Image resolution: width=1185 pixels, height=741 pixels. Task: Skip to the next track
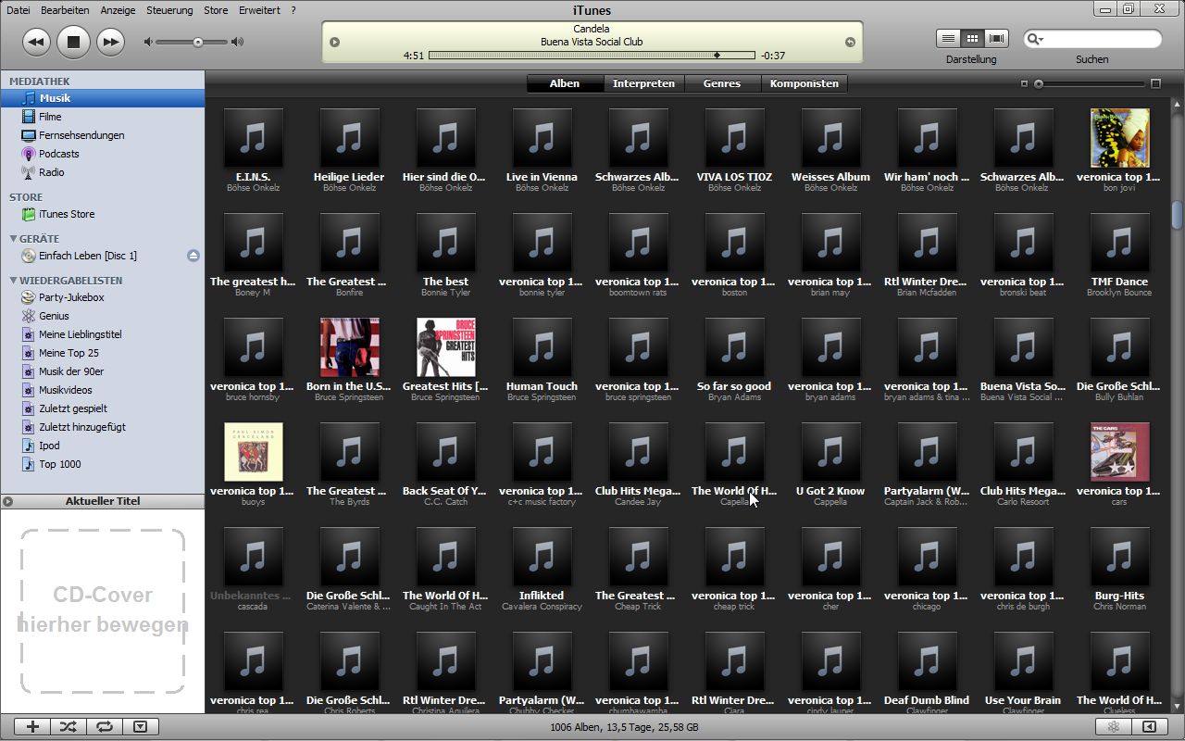click(x=110, y=42)
